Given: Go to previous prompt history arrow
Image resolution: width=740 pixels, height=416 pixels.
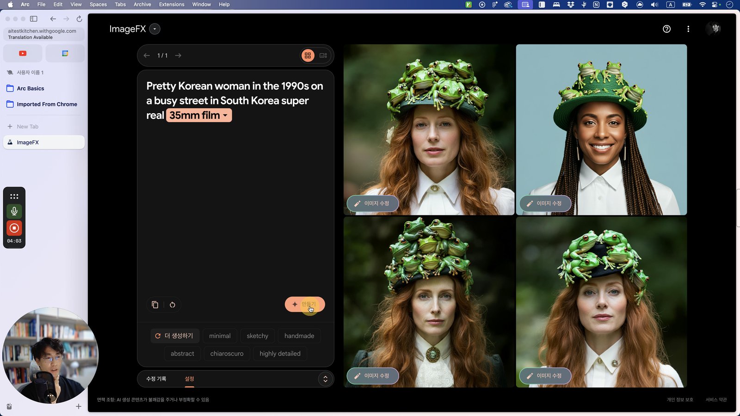Looking at the screenshot, I should 147,55.
